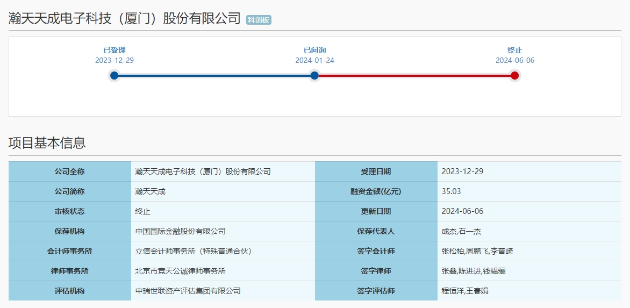Click the 2024-06-06 update date value in table
The height and width of the screenshot is (308, 630).
tap(462, 211)
